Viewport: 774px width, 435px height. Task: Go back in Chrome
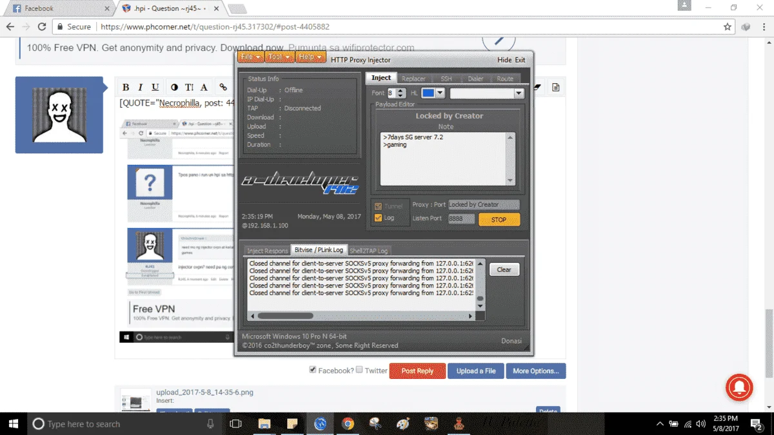pos(10,26)
